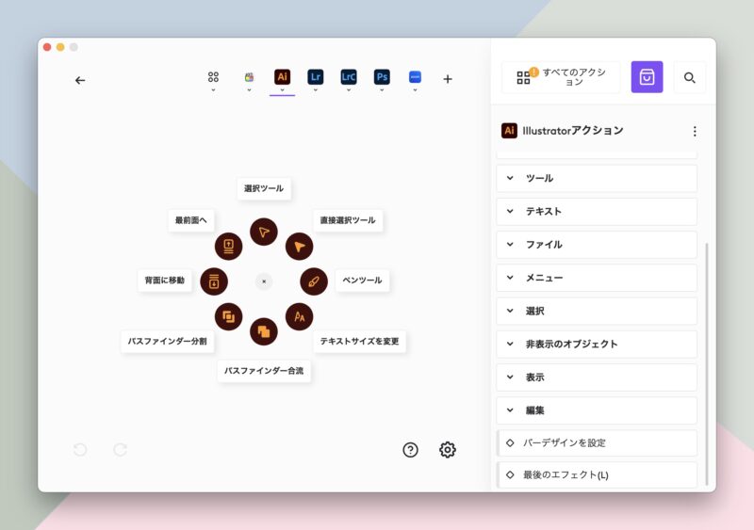Image resolution: width=754 pixels, height=530 pixels.
Task: Open the marketplace shopping bag button
Action: coord(647,77)
